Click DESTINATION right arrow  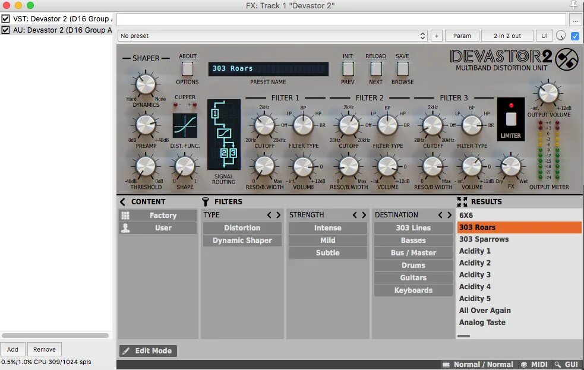click(x=450, y=215)
